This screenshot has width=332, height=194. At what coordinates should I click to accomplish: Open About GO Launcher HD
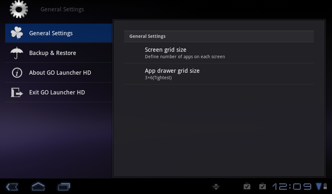[x=59, y=73]
